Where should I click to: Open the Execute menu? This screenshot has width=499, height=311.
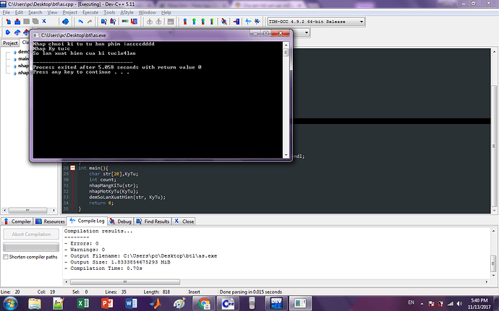tap(90, 12)
